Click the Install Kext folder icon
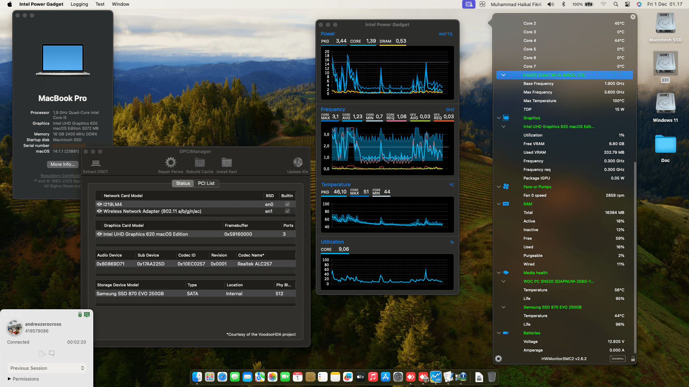 [226, 163]
